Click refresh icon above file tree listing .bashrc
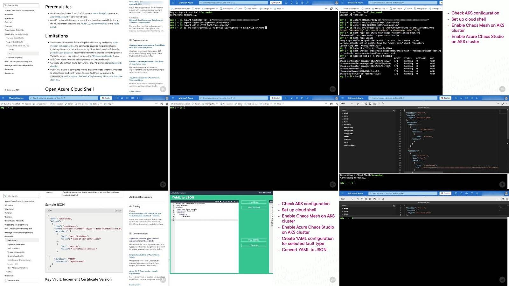Image resolution: width=509 pixels, height=286 pixels. pyautogui.click(x=394, y=111)
